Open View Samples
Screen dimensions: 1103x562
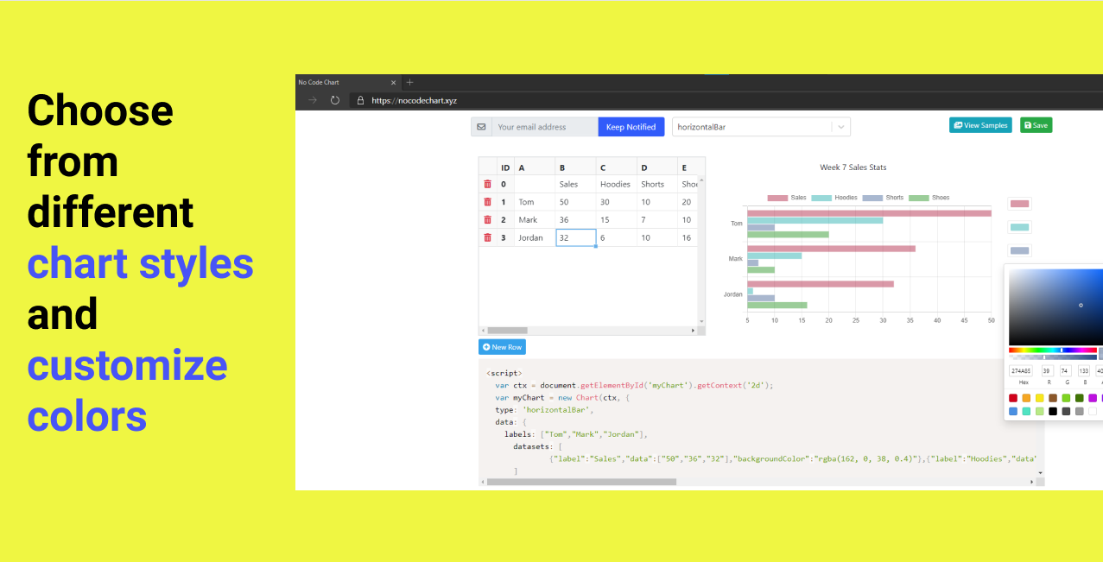(980, 125)
